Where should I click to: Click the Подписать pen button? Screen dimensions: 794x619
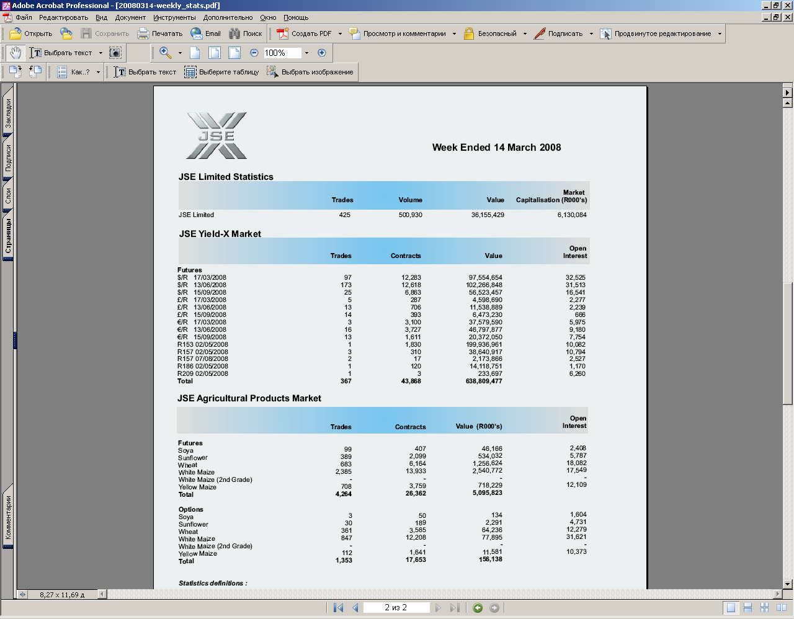pyautogui.click(x=558, y=33)
